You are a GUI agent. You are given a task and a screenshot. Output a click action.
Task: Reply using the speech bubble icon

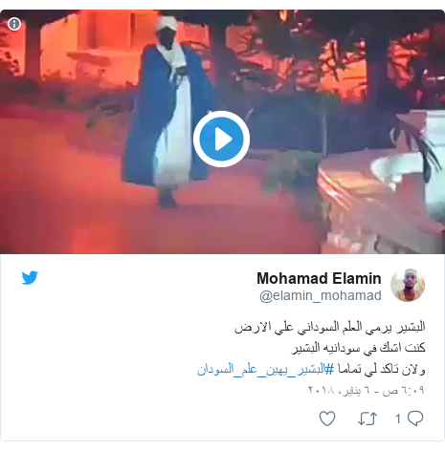[415, 419]
